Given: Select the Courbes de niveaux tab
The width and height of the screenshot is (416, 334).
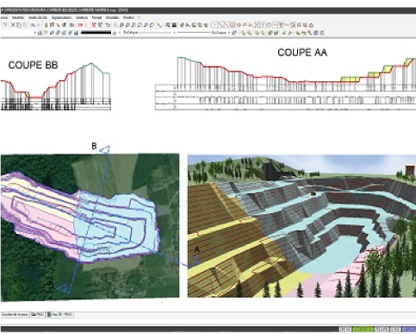Looking at the screenshot, I should point(15,314).
